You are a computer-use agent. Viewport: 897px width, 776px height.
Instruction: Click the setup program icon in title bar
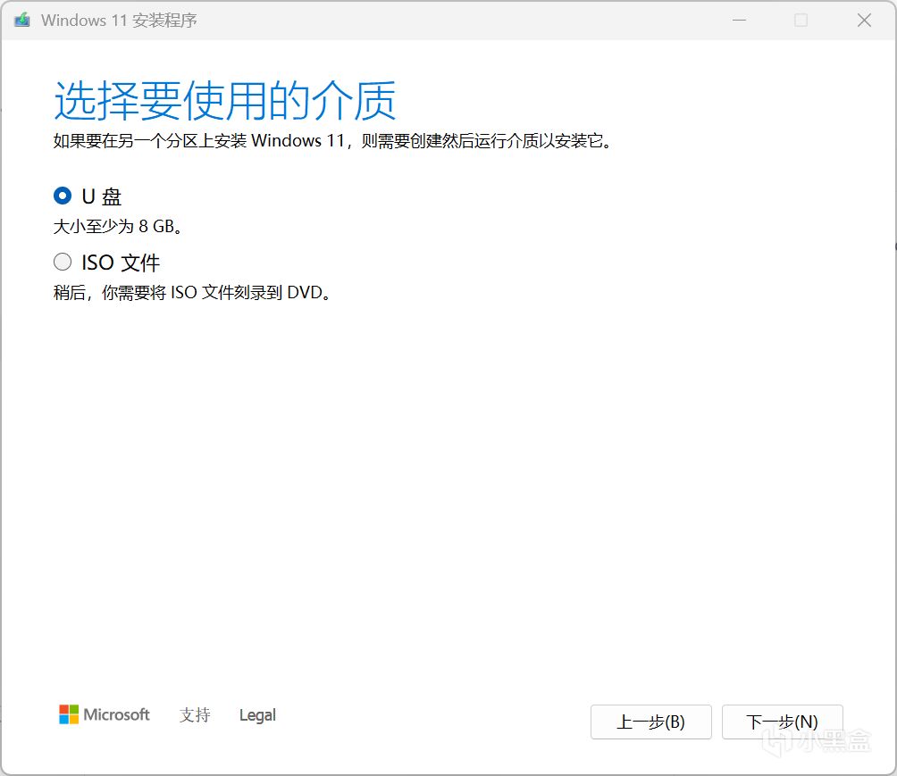tap(22, 20)
